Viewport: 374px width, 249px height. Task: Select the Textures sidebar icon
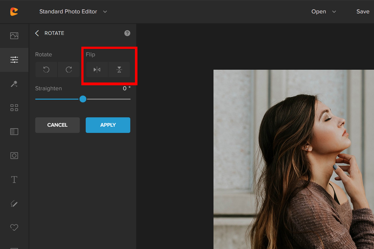(14, 132)
